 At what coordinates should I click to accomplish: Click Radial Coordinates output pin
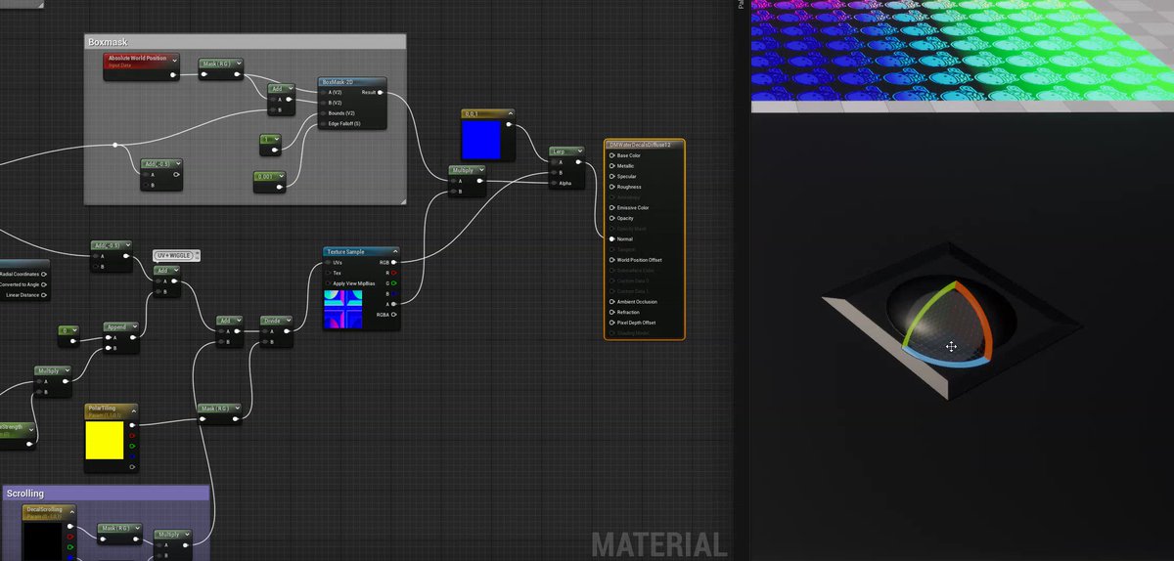[x=44, y=275]
